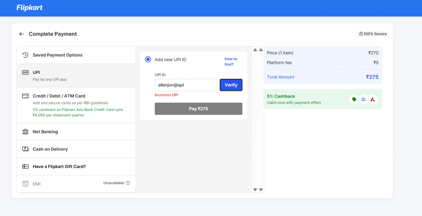Click the Platform fee label
The image size is (422, 216).
[x=279, y=63]
